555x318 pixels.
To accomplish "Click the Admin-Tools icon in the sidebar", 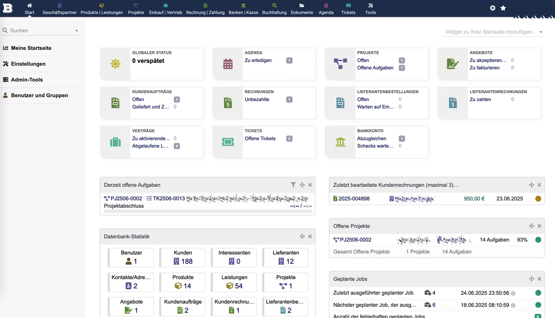I will point(6,79).
